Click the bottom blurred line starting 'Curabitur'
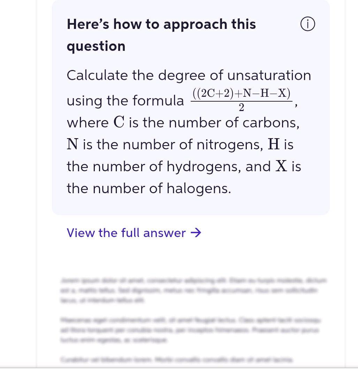This screenshot has height=378, width=358. pyautogui.click(x=176, y=360)
